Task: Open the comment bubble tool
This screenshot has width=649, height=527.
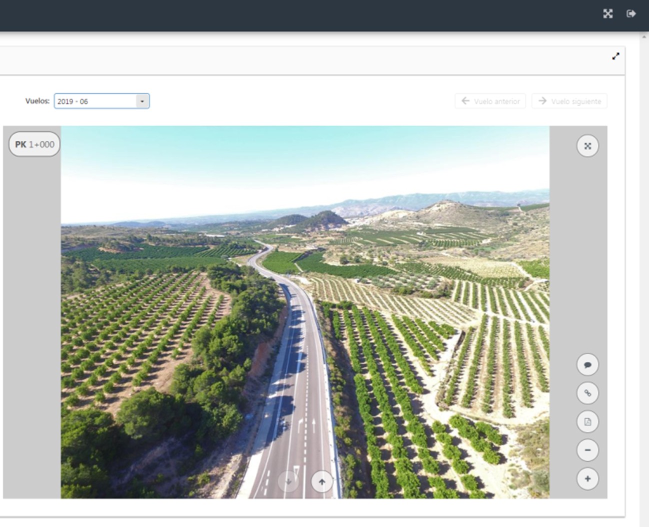Action: 587,365
